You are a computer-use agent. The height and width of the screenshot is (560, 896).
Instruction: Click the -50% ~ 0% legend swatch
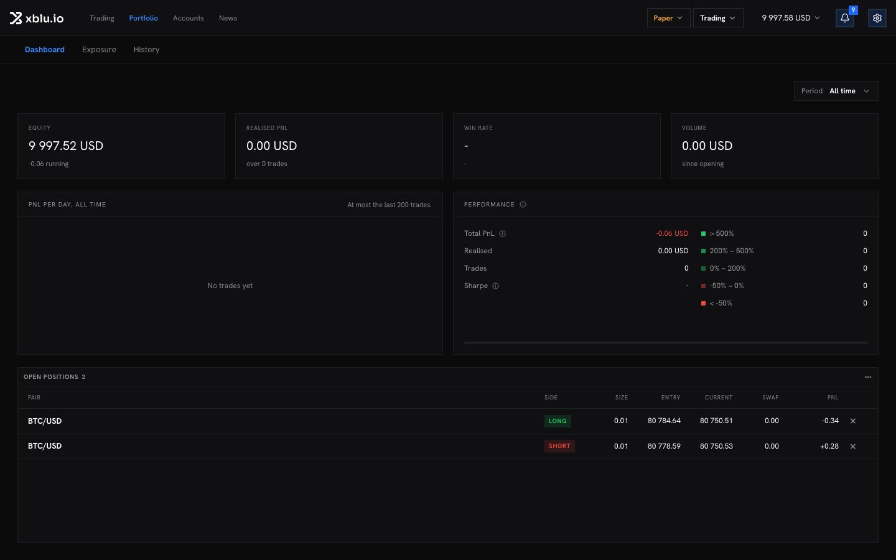click(x=703, y=286)
